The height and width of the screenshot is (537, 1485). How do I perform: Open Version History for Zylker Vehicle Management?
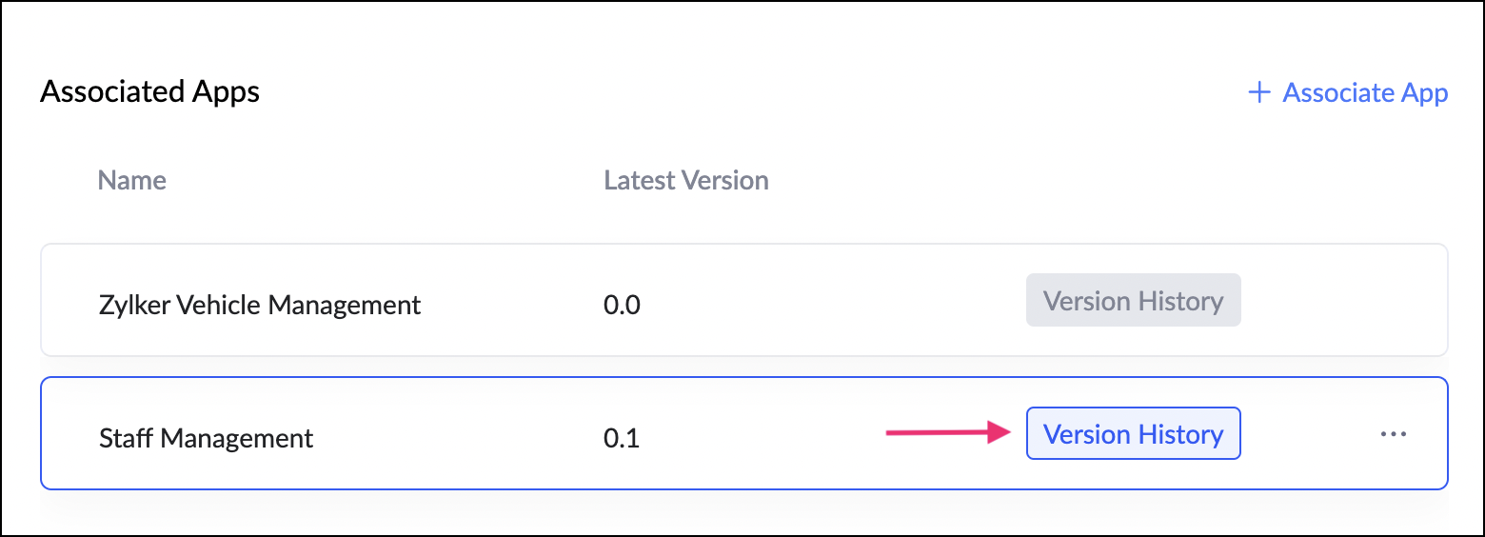[x=1133, y=301]
